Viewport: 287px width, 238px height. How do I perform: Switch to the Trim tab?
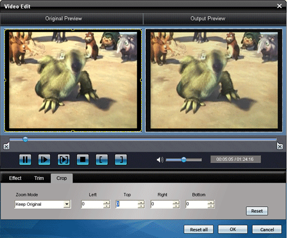[39, 178]
